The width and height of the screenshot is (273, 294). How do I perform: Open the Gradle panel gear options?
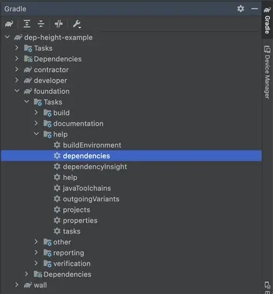241,9
